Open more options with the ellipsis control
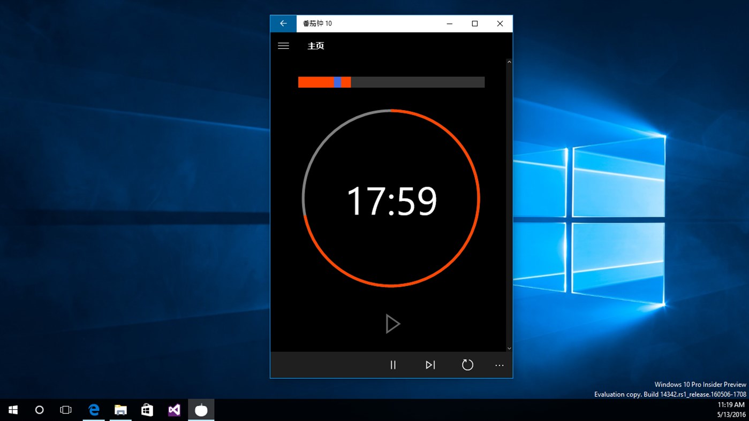Viewport: 749px width, 421px height. pos(499,365)
